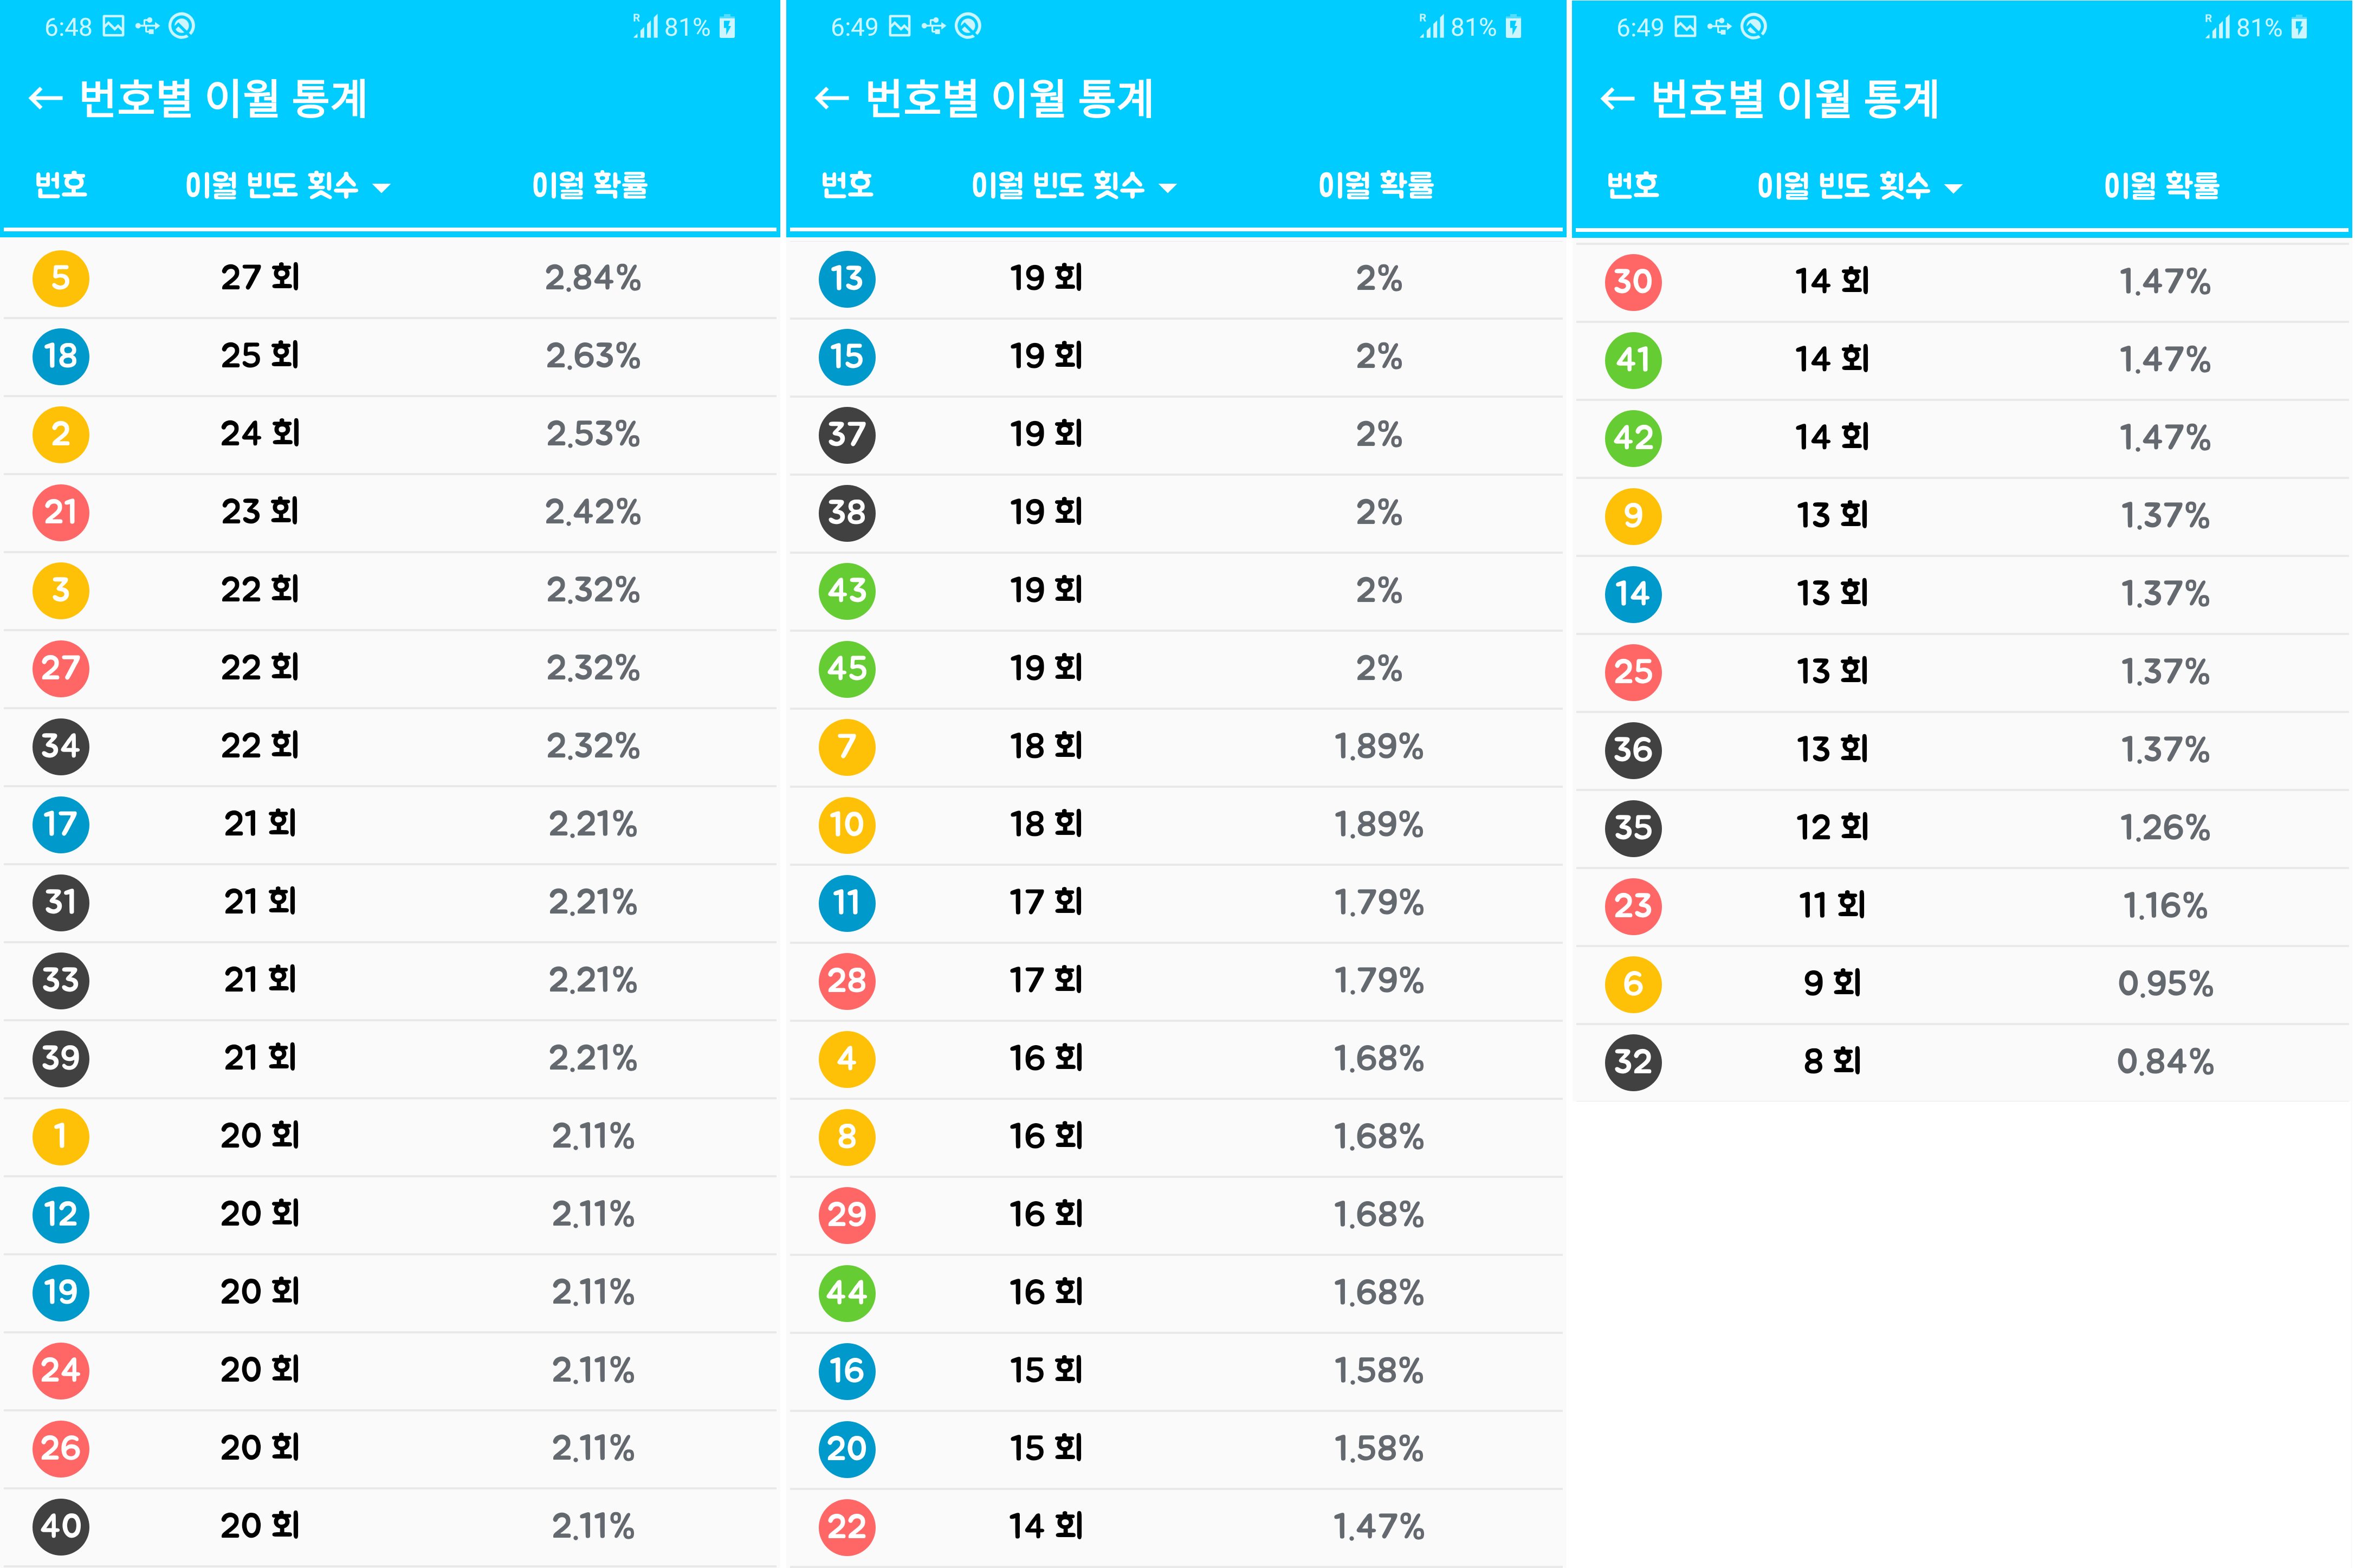Tap the 27 회 count in the top row
The image size is (2355, 1568).
coord(260,278)
